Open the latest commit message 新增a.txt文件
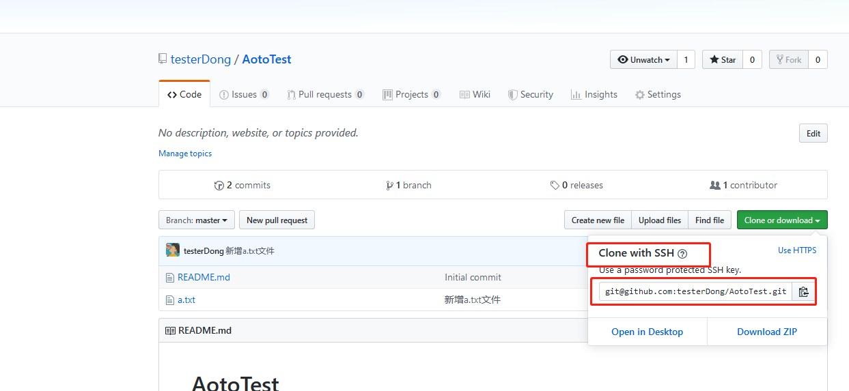Screen dimensions: 849x391 (250, 250)
